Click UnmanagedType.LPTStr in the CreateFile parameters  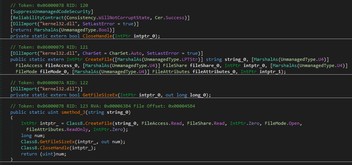point(162,59)
